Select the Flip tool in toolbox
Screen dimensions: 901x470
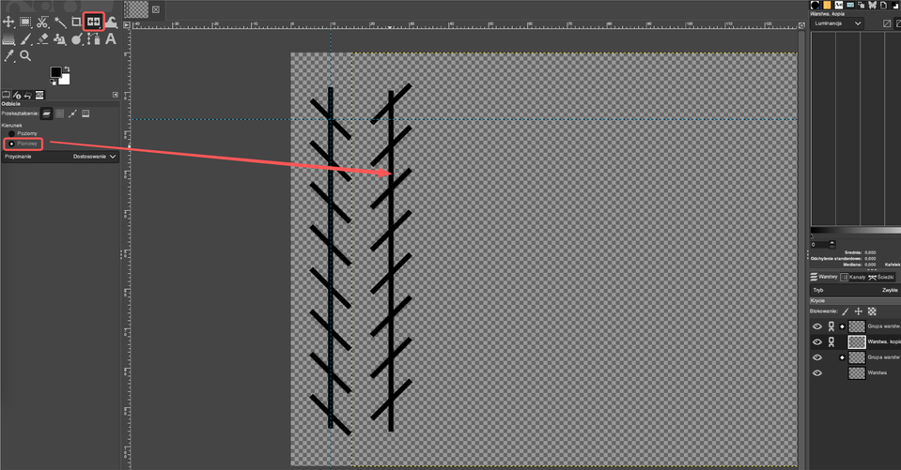point(93,22)
